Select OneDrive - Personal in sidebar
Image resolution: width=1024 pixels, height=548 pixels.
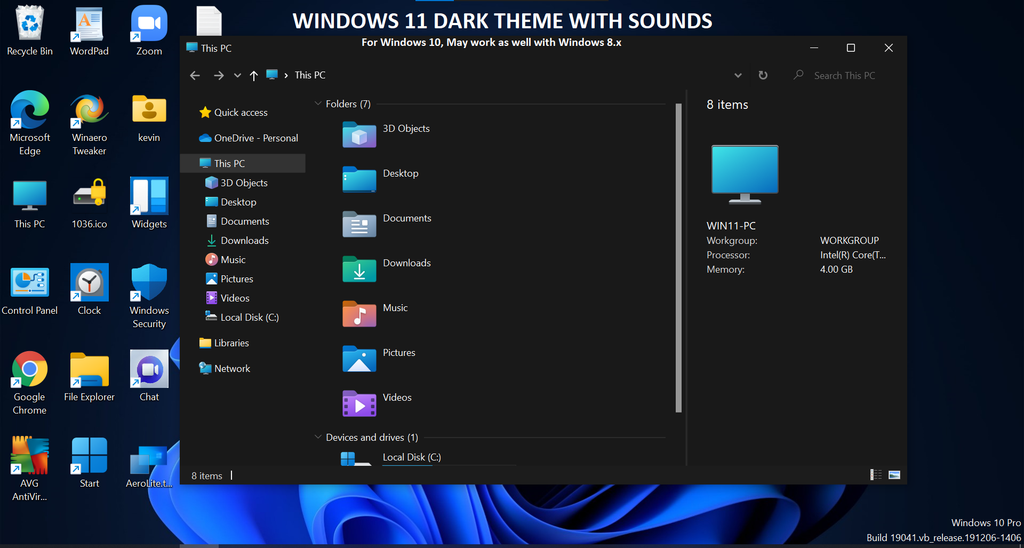(249, 138)
